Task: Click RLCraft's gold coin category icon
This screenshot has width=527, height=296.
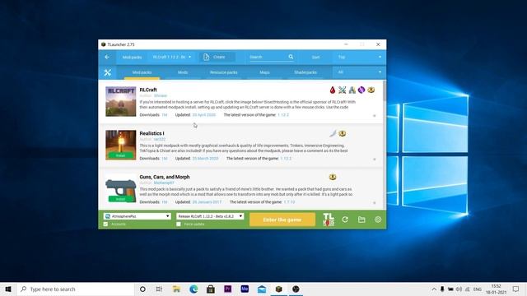Action: (371, 90)
